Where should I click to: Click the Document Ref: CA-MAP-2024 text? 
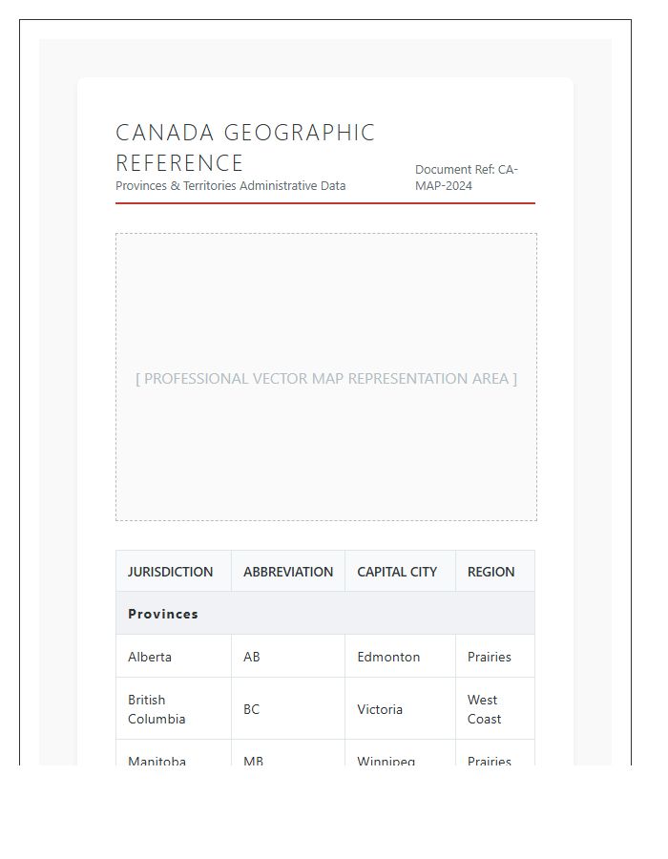pyautogui.click(x=467, y=178)
